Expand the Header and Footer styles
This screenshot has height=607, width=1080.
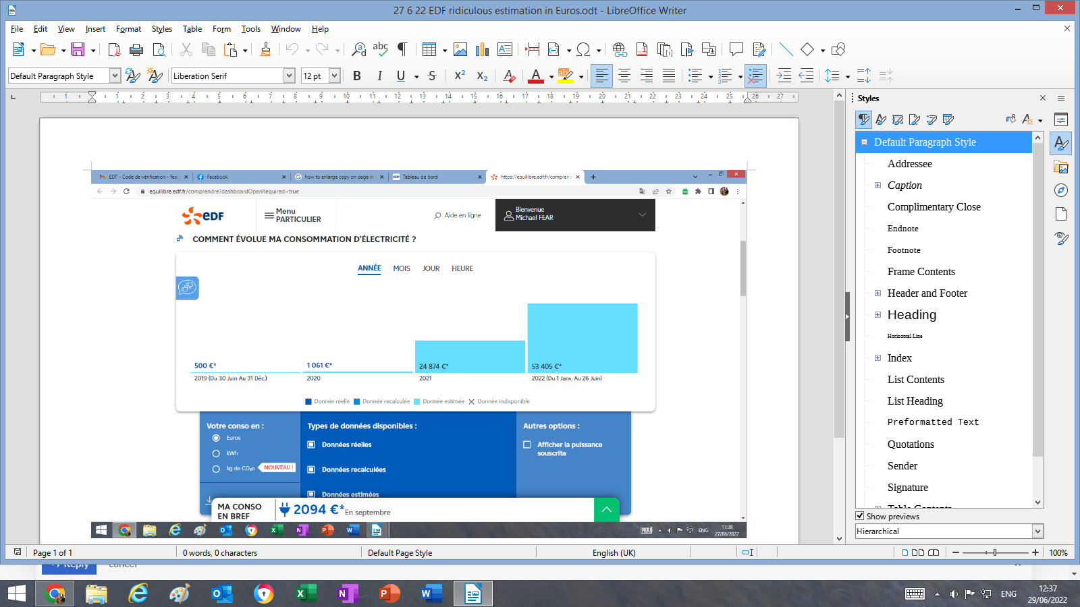[878, 293]
